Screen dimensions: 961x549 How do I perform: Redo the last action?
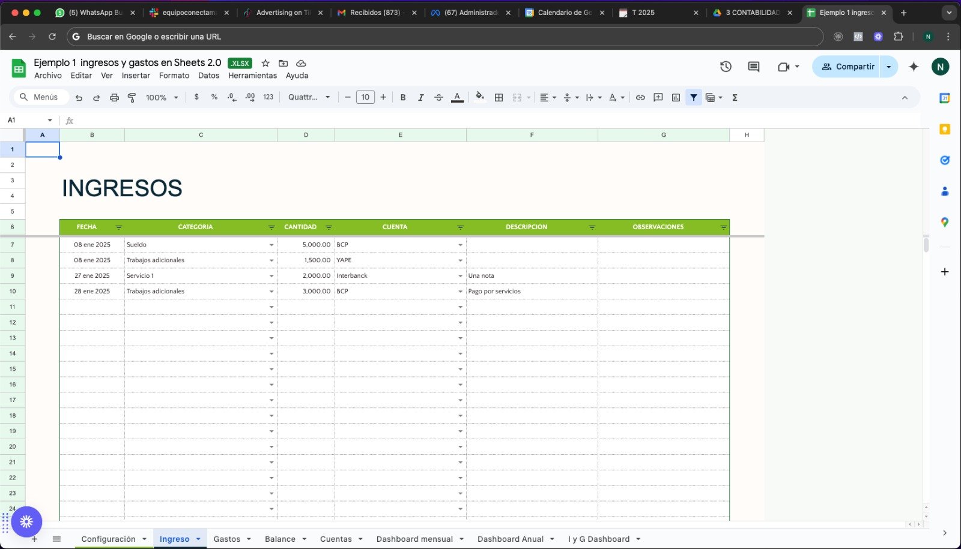point(96,97)
